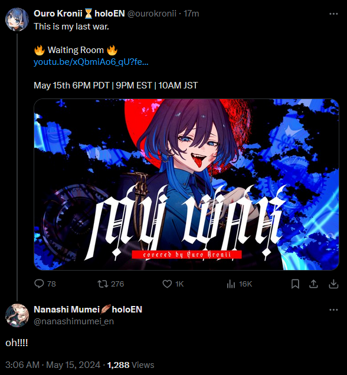Open the more options menu on Mumei's reply

point(333,310)
